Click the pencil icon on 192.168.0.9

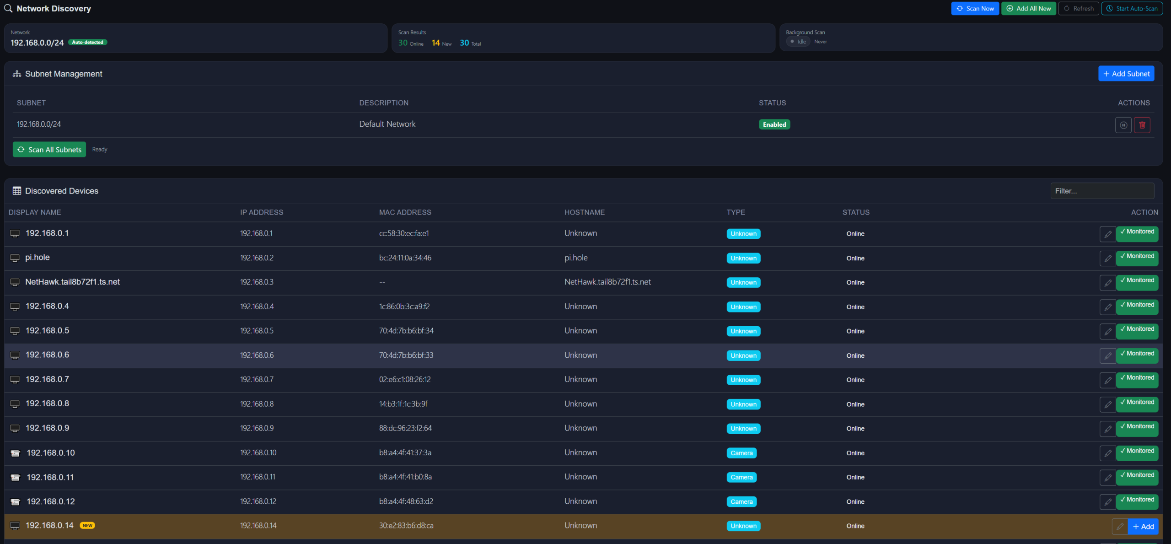[x=1107, y=429]
